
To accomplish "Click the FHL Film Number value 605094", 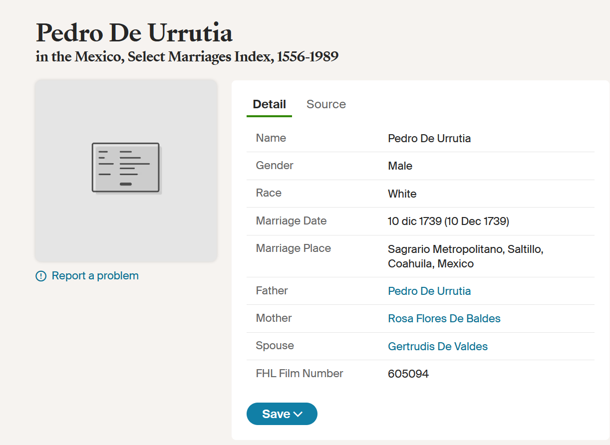I will tap(408, 374).
